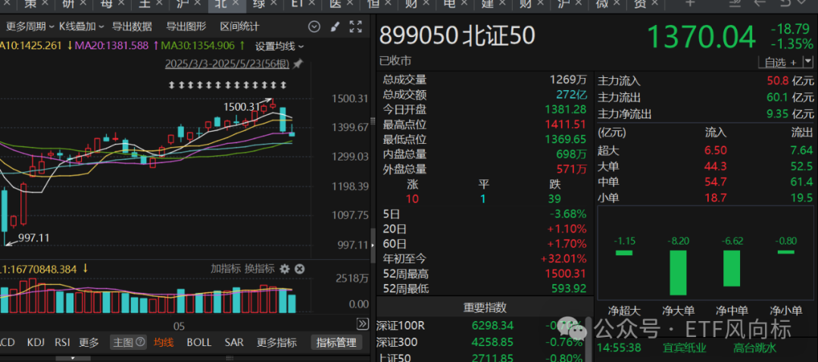Switch to the KDJ indicator tab
The width and height of the screenshot is (818, 362).
tap(36, 342)
